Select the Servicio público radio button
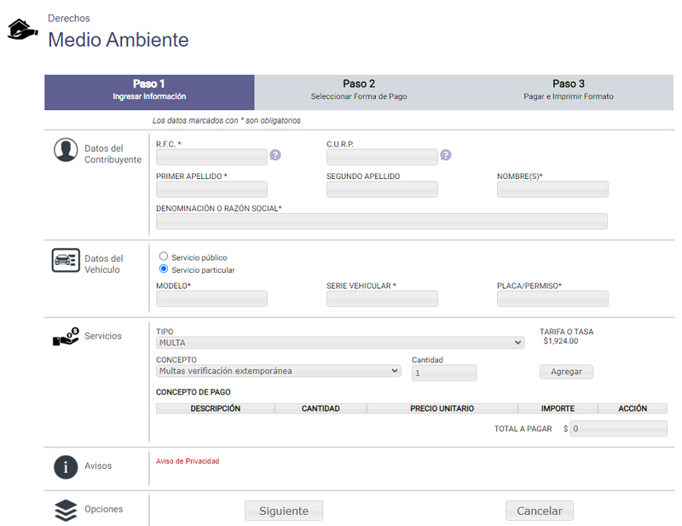 (x=164, y=257)
